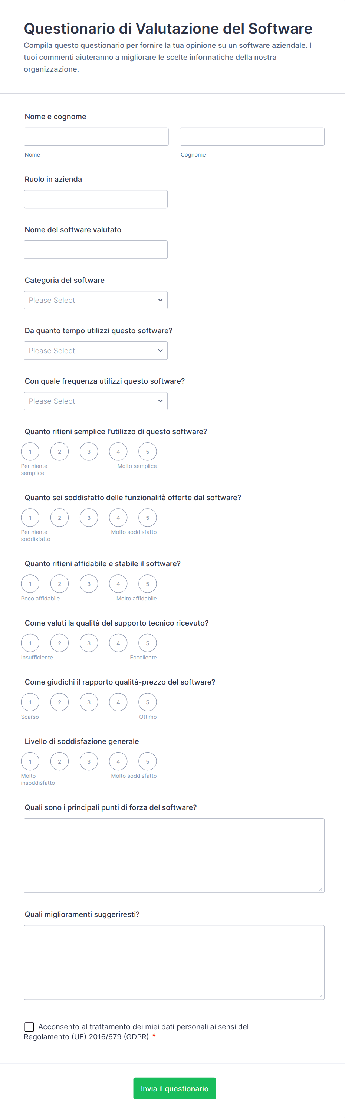Open the usage frequency dropdown
Viewport: 345px width, 1118px height.
[95, 401]
